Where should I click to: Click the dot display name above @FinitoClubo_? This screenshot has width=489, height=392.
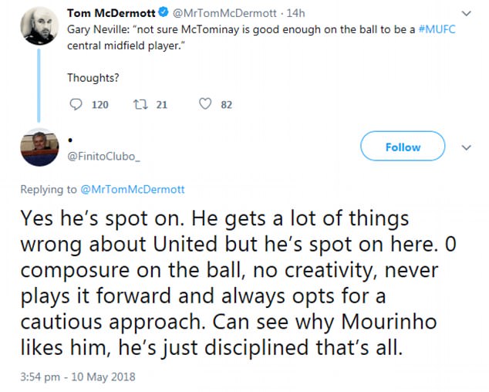(x=70, y=141)
